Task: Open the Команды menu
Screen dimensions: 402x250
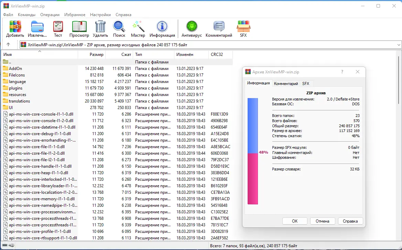Action: pos(27,14)
